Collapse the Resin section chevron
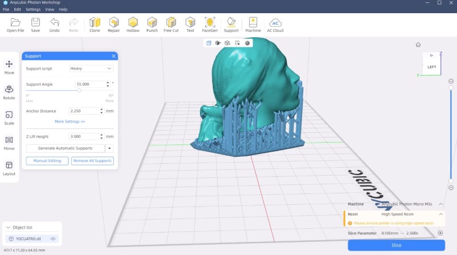457x255 pixels. tap(440, 214)
